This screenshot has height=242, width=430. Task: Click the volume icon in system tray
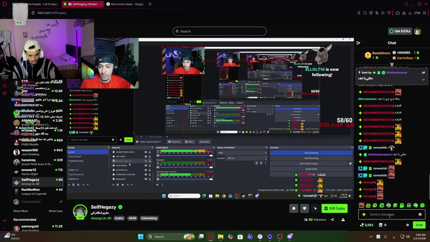(407, 237)
